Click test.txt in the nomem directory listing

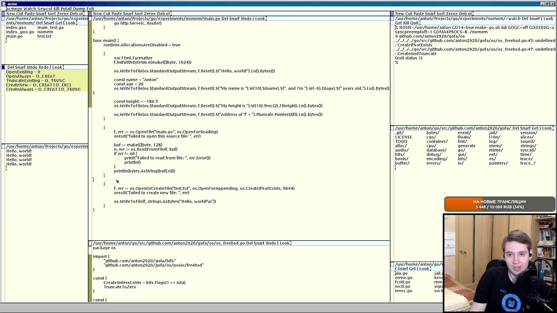tap(44, 36)
